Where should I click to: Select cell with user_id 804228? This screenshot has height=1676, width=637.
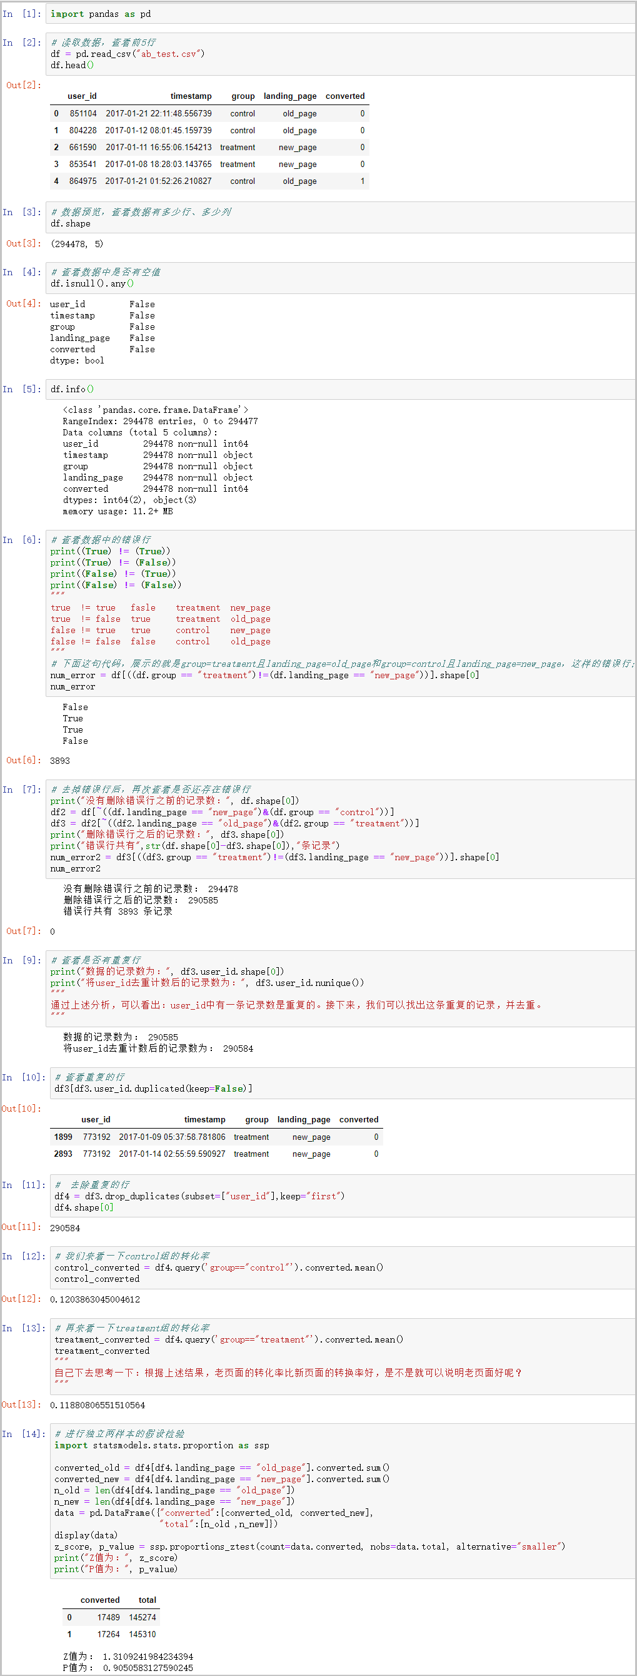pyautogui.click(x=83, y=130)
